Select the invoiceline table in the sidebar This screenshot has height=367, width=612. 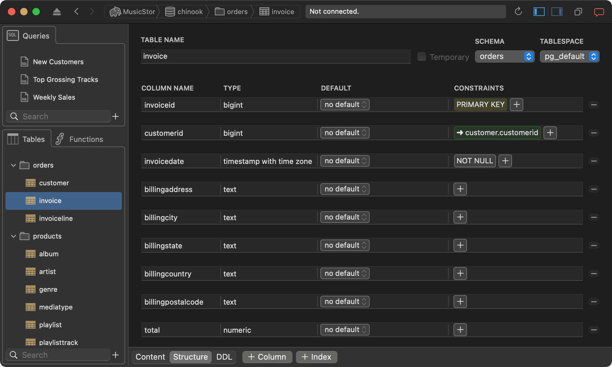56,218
